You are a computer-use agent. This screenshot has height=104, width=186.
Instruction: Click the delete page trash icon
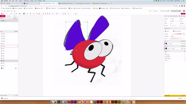(15, 18)
